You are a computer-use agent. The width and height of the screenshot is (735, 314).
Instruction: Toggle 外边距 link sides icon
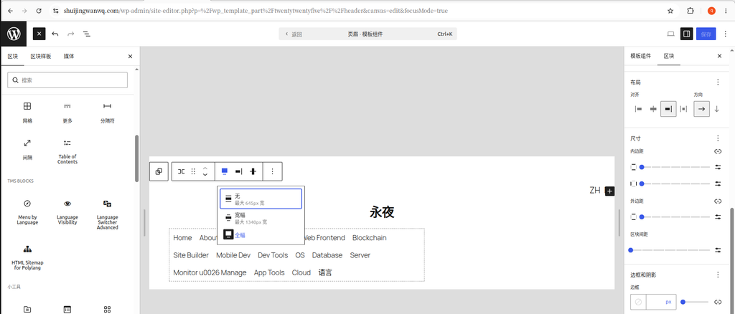pos(717,201)
